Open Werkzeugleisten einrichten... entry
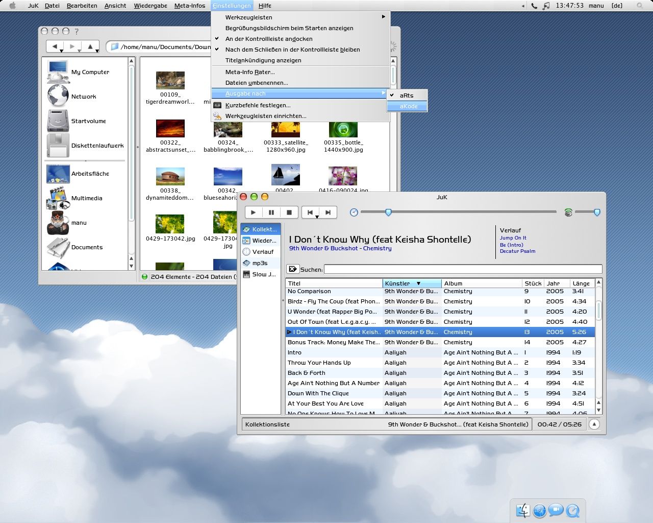This screenshot has width=653, height=523. tap(300, 116)
